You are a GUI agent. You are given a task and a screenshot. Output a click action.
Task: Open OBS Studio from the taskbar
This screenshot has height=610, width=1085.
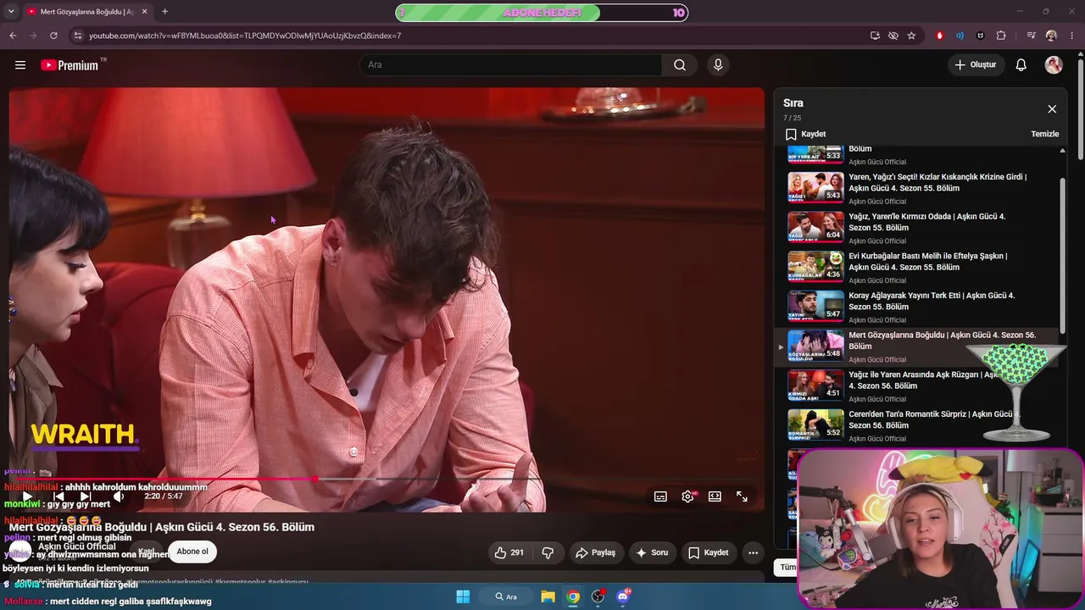tap(598, 596)
